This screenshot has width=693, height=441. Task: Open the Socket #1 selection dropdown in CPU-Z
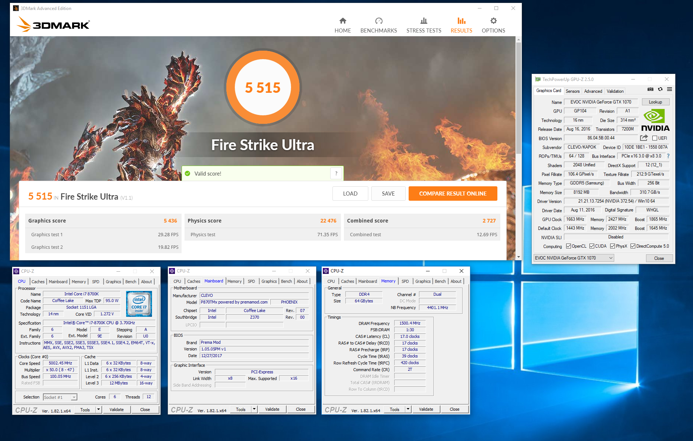(60, 397)
